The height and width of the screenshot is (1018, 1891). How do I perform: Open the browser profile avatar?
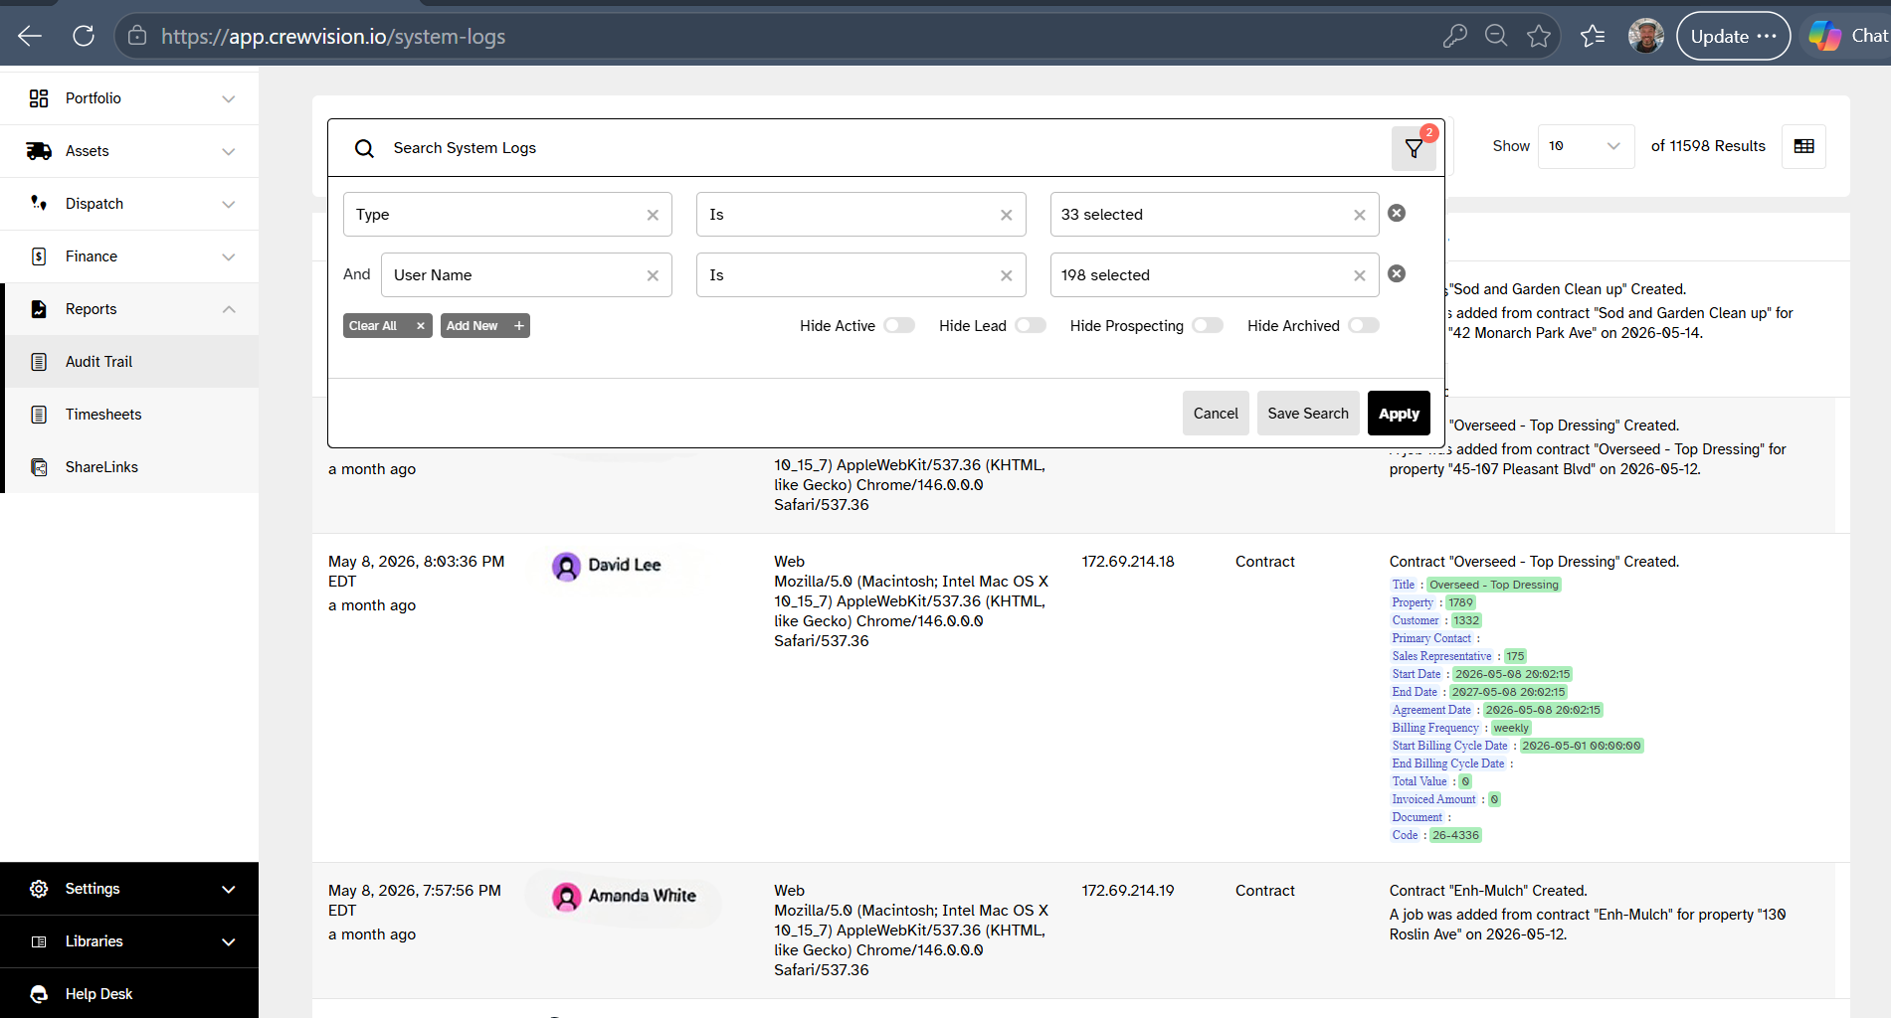(1646, 36)
